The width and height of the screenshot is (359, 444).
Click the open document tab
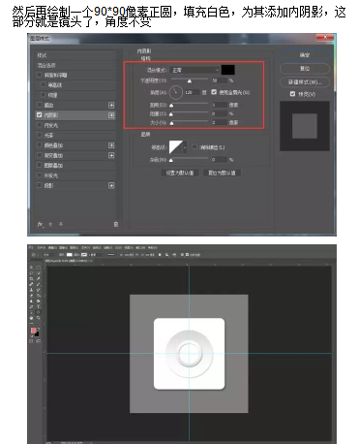pyautogui.click(x=68, y=261)
